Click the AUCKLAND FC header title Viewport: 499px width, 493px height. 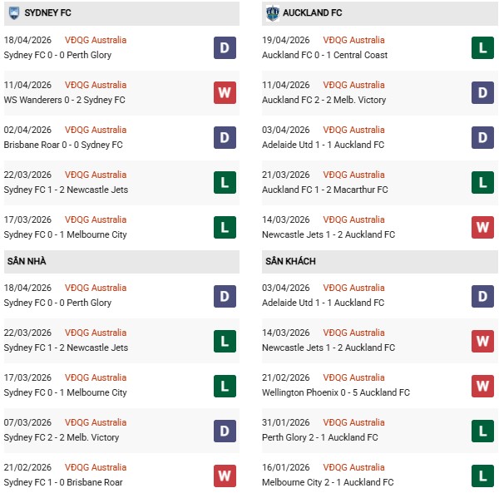click(x=311, y=13)
